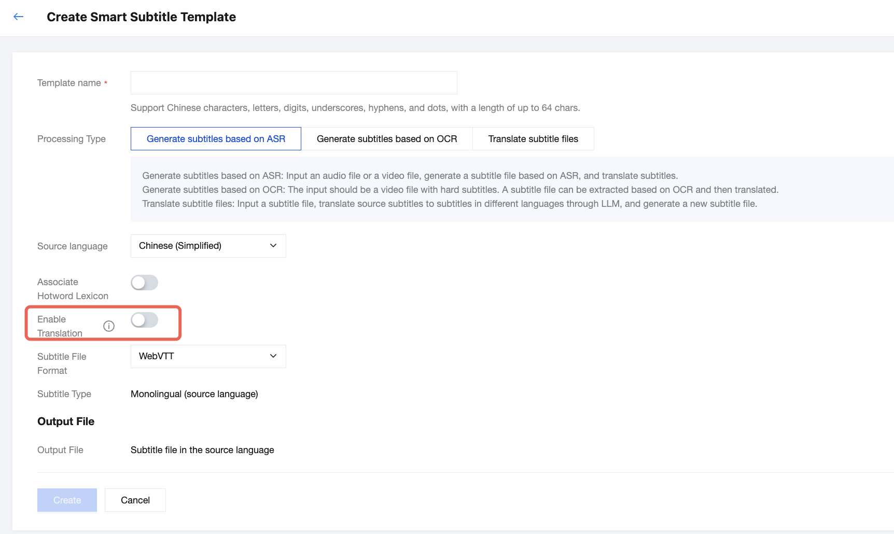Enable the Translation toggle switch
The image size is (894, 534).
coord(144,320)
